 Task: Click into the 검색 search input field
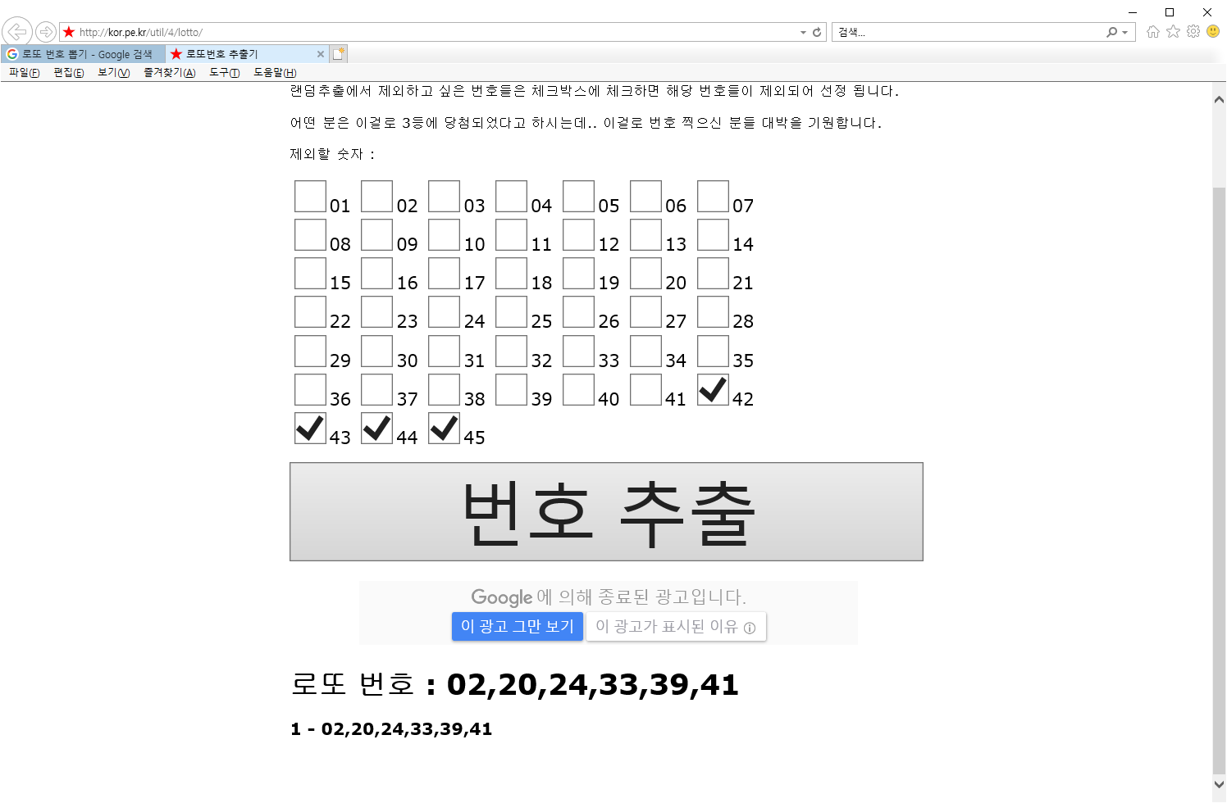tap(968, 32)
